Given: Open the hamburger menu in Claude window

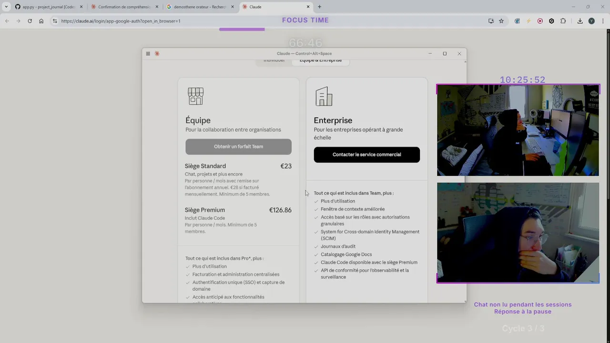Looking at the screenshot, I should click(x=148, y=53).
